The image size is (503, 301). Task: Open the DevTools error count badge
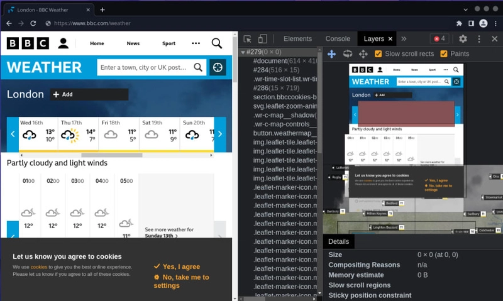(439, 39)
